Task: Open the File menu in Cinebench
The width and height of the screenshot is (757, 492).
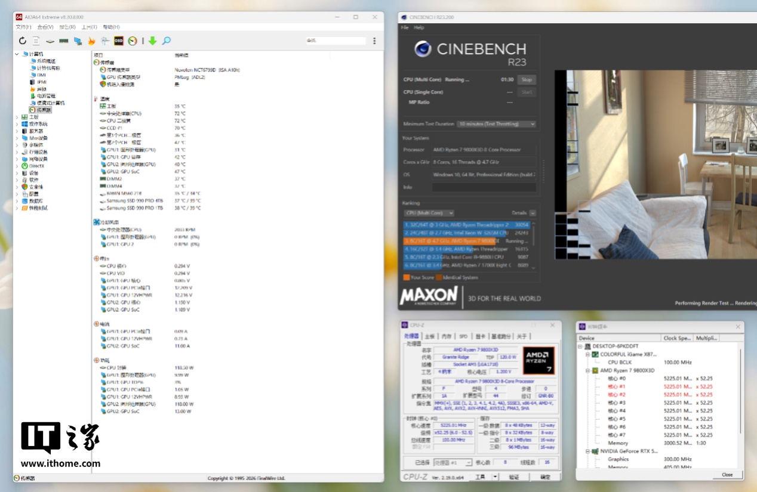Action: (405, 27)
